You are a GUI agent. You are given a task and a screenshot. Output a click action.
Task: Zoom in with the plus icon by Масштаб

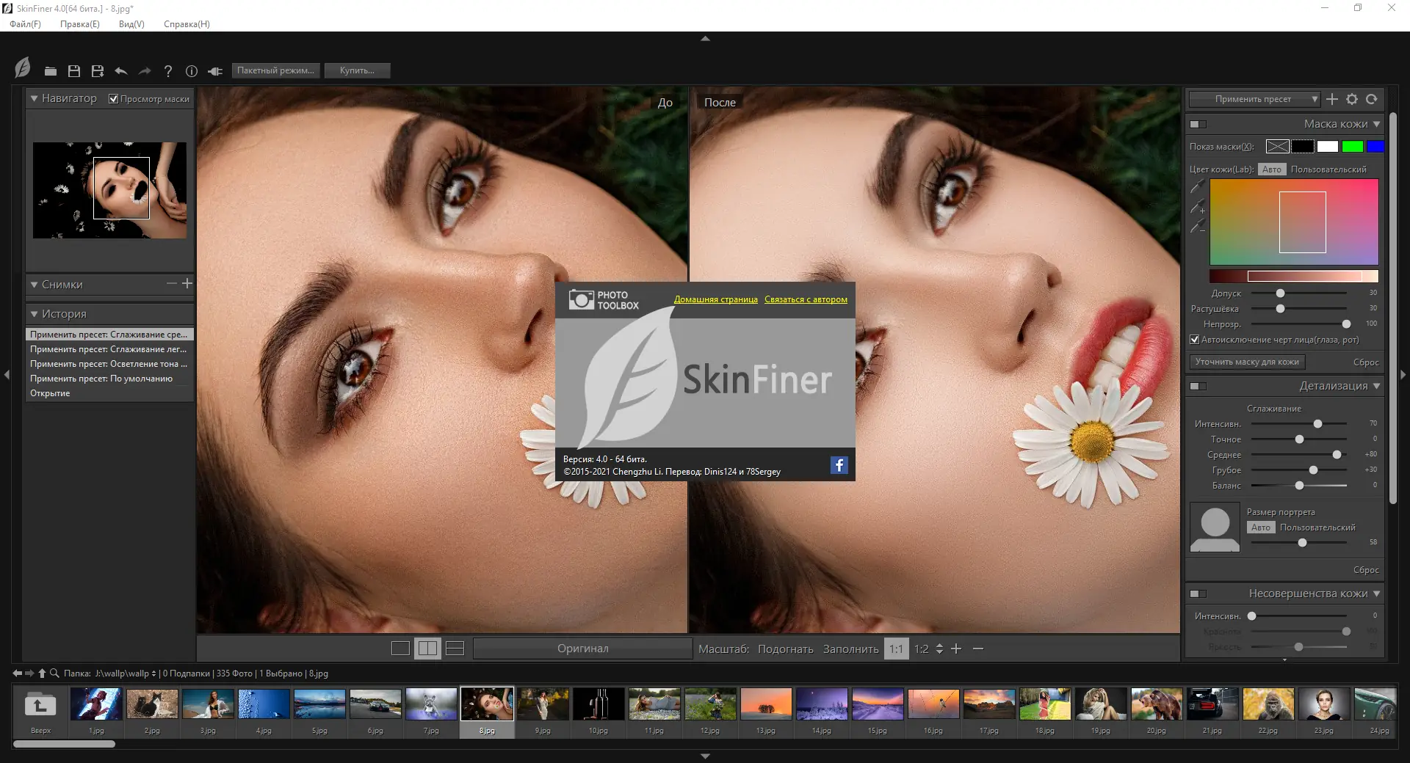coord(956,649)
